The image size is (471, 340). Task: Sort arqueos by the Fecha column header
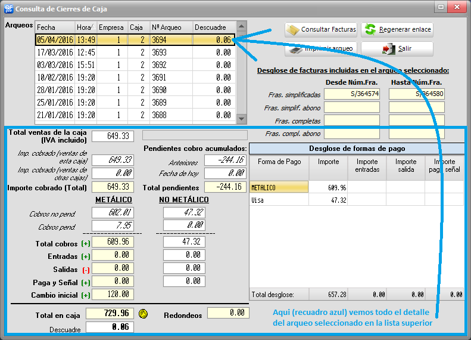click(x=55, y=27)
